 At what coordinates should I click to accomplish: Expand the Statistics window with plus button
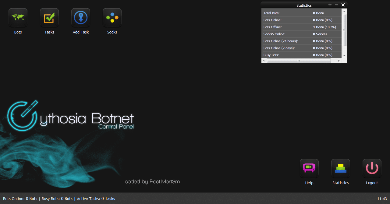pos(330,5)
